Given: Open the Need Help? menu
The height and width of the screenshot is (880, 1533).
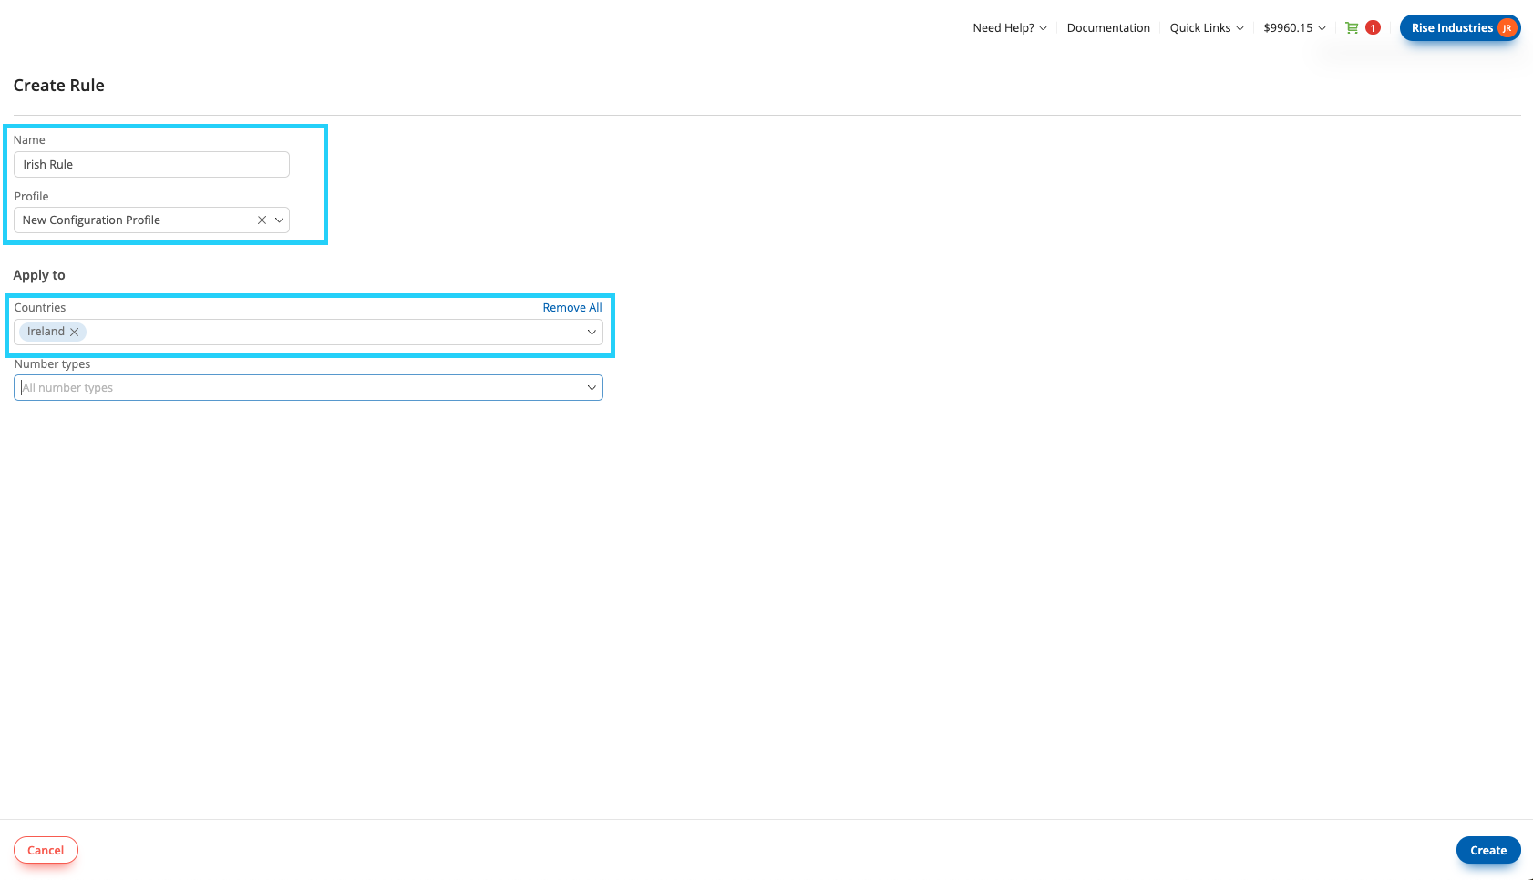Looking at the screenshot, I should [1010, 28].
